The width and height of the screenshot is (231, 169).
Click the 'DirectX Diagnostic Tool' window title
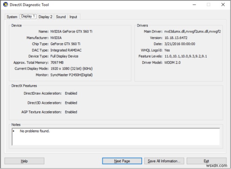point(29,5)
